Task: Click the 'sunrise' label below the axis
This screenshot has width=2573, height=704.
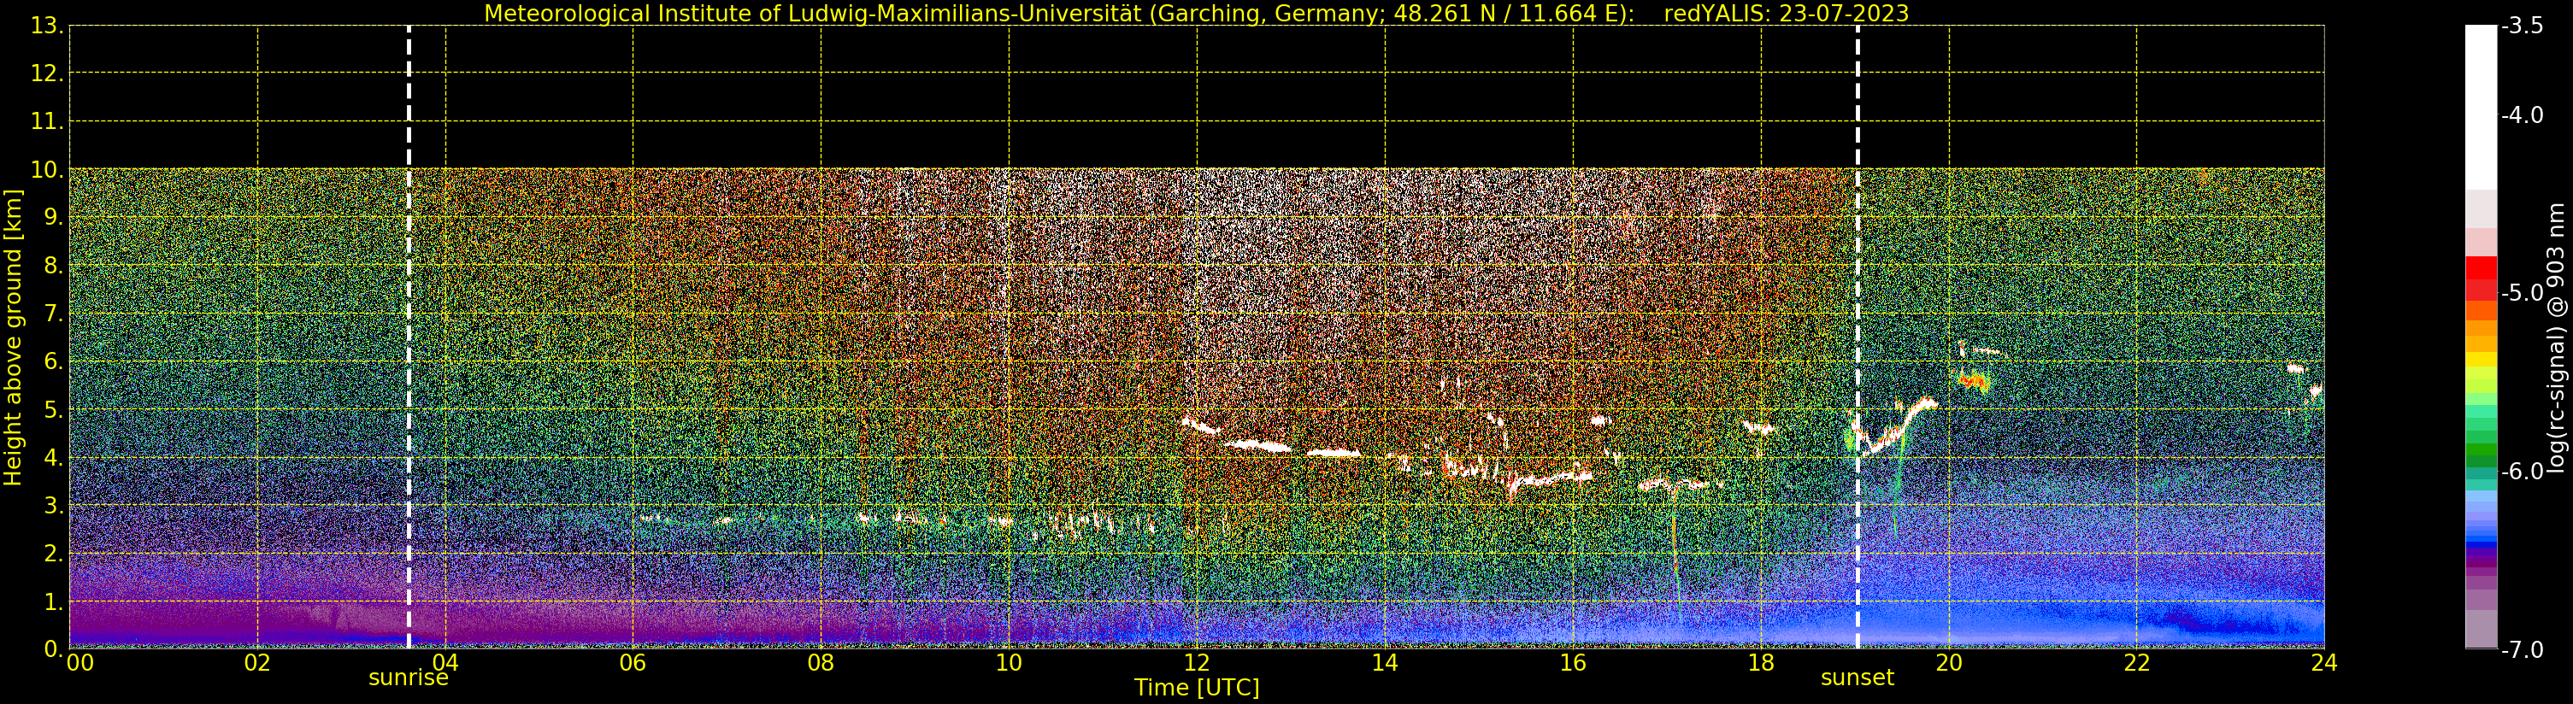Action: (409, 678)
